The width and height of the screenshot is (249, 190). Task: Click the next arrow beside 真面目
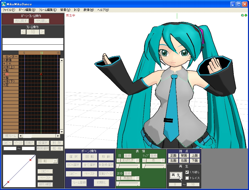137,178
